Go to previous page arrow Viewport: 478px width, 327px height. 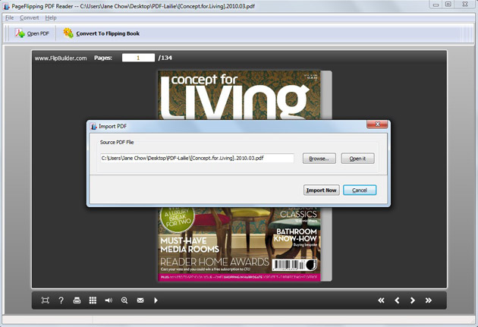click(397, 300)
